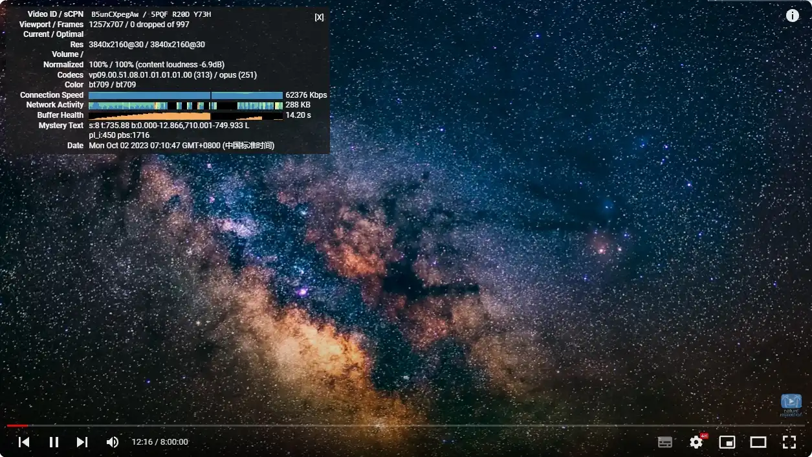
Task: Click the content loudness -6.9dB text
Action: (x=180, y=65)
